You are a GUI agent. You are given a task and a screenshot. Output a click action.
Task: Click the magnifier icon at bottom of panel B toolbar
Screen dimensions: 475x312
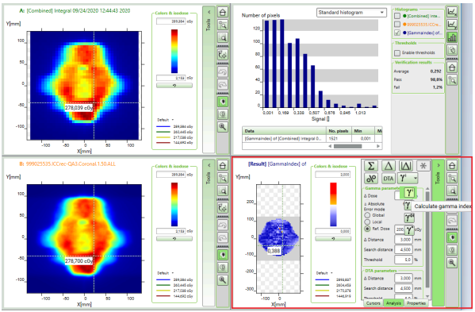[x=223, y=280]
